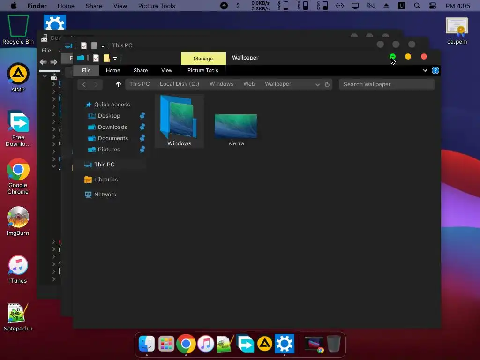This screenshot has height=360, width=480.
Task: Select Network in navigation pane
Action: point(105,195)
